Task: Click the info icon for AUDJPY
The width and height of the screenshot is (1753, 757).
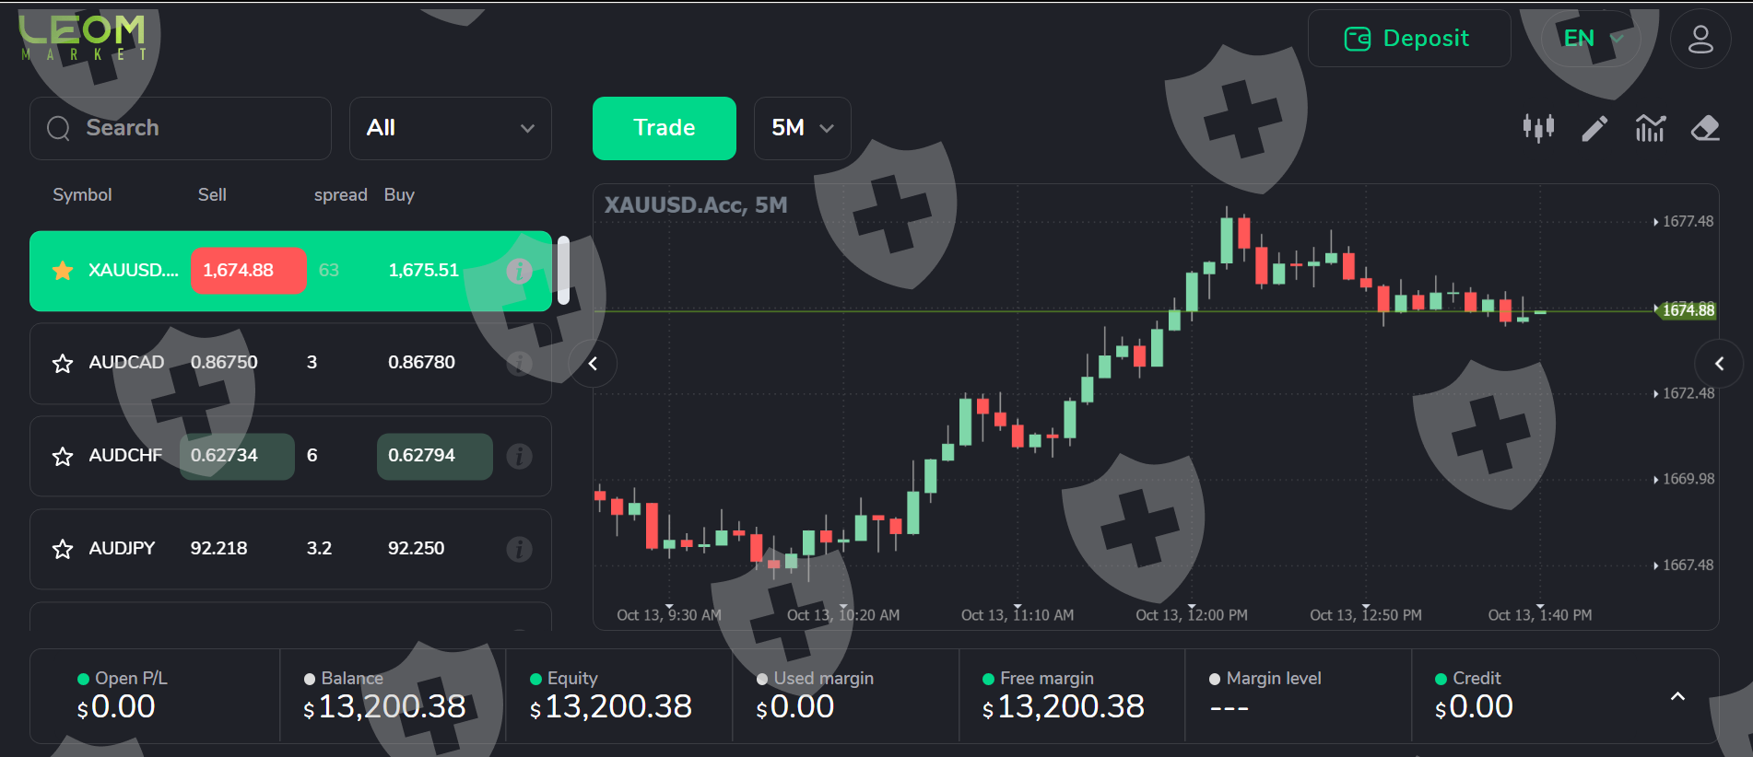Action: (x=519, y=549)
